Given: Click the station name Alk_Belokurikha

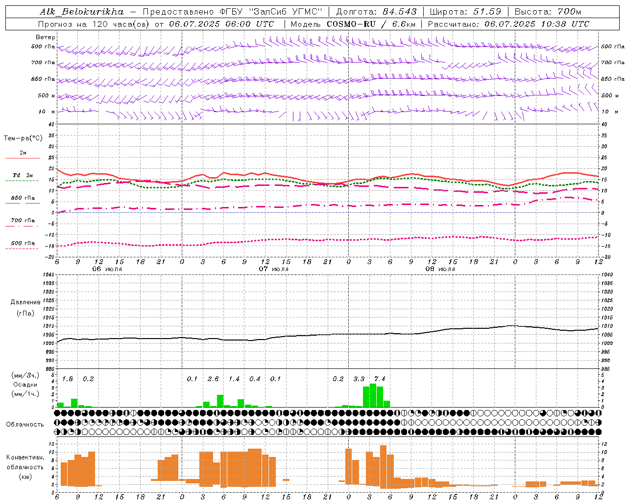Looking at the screenshot, I should tap(82, 12).
